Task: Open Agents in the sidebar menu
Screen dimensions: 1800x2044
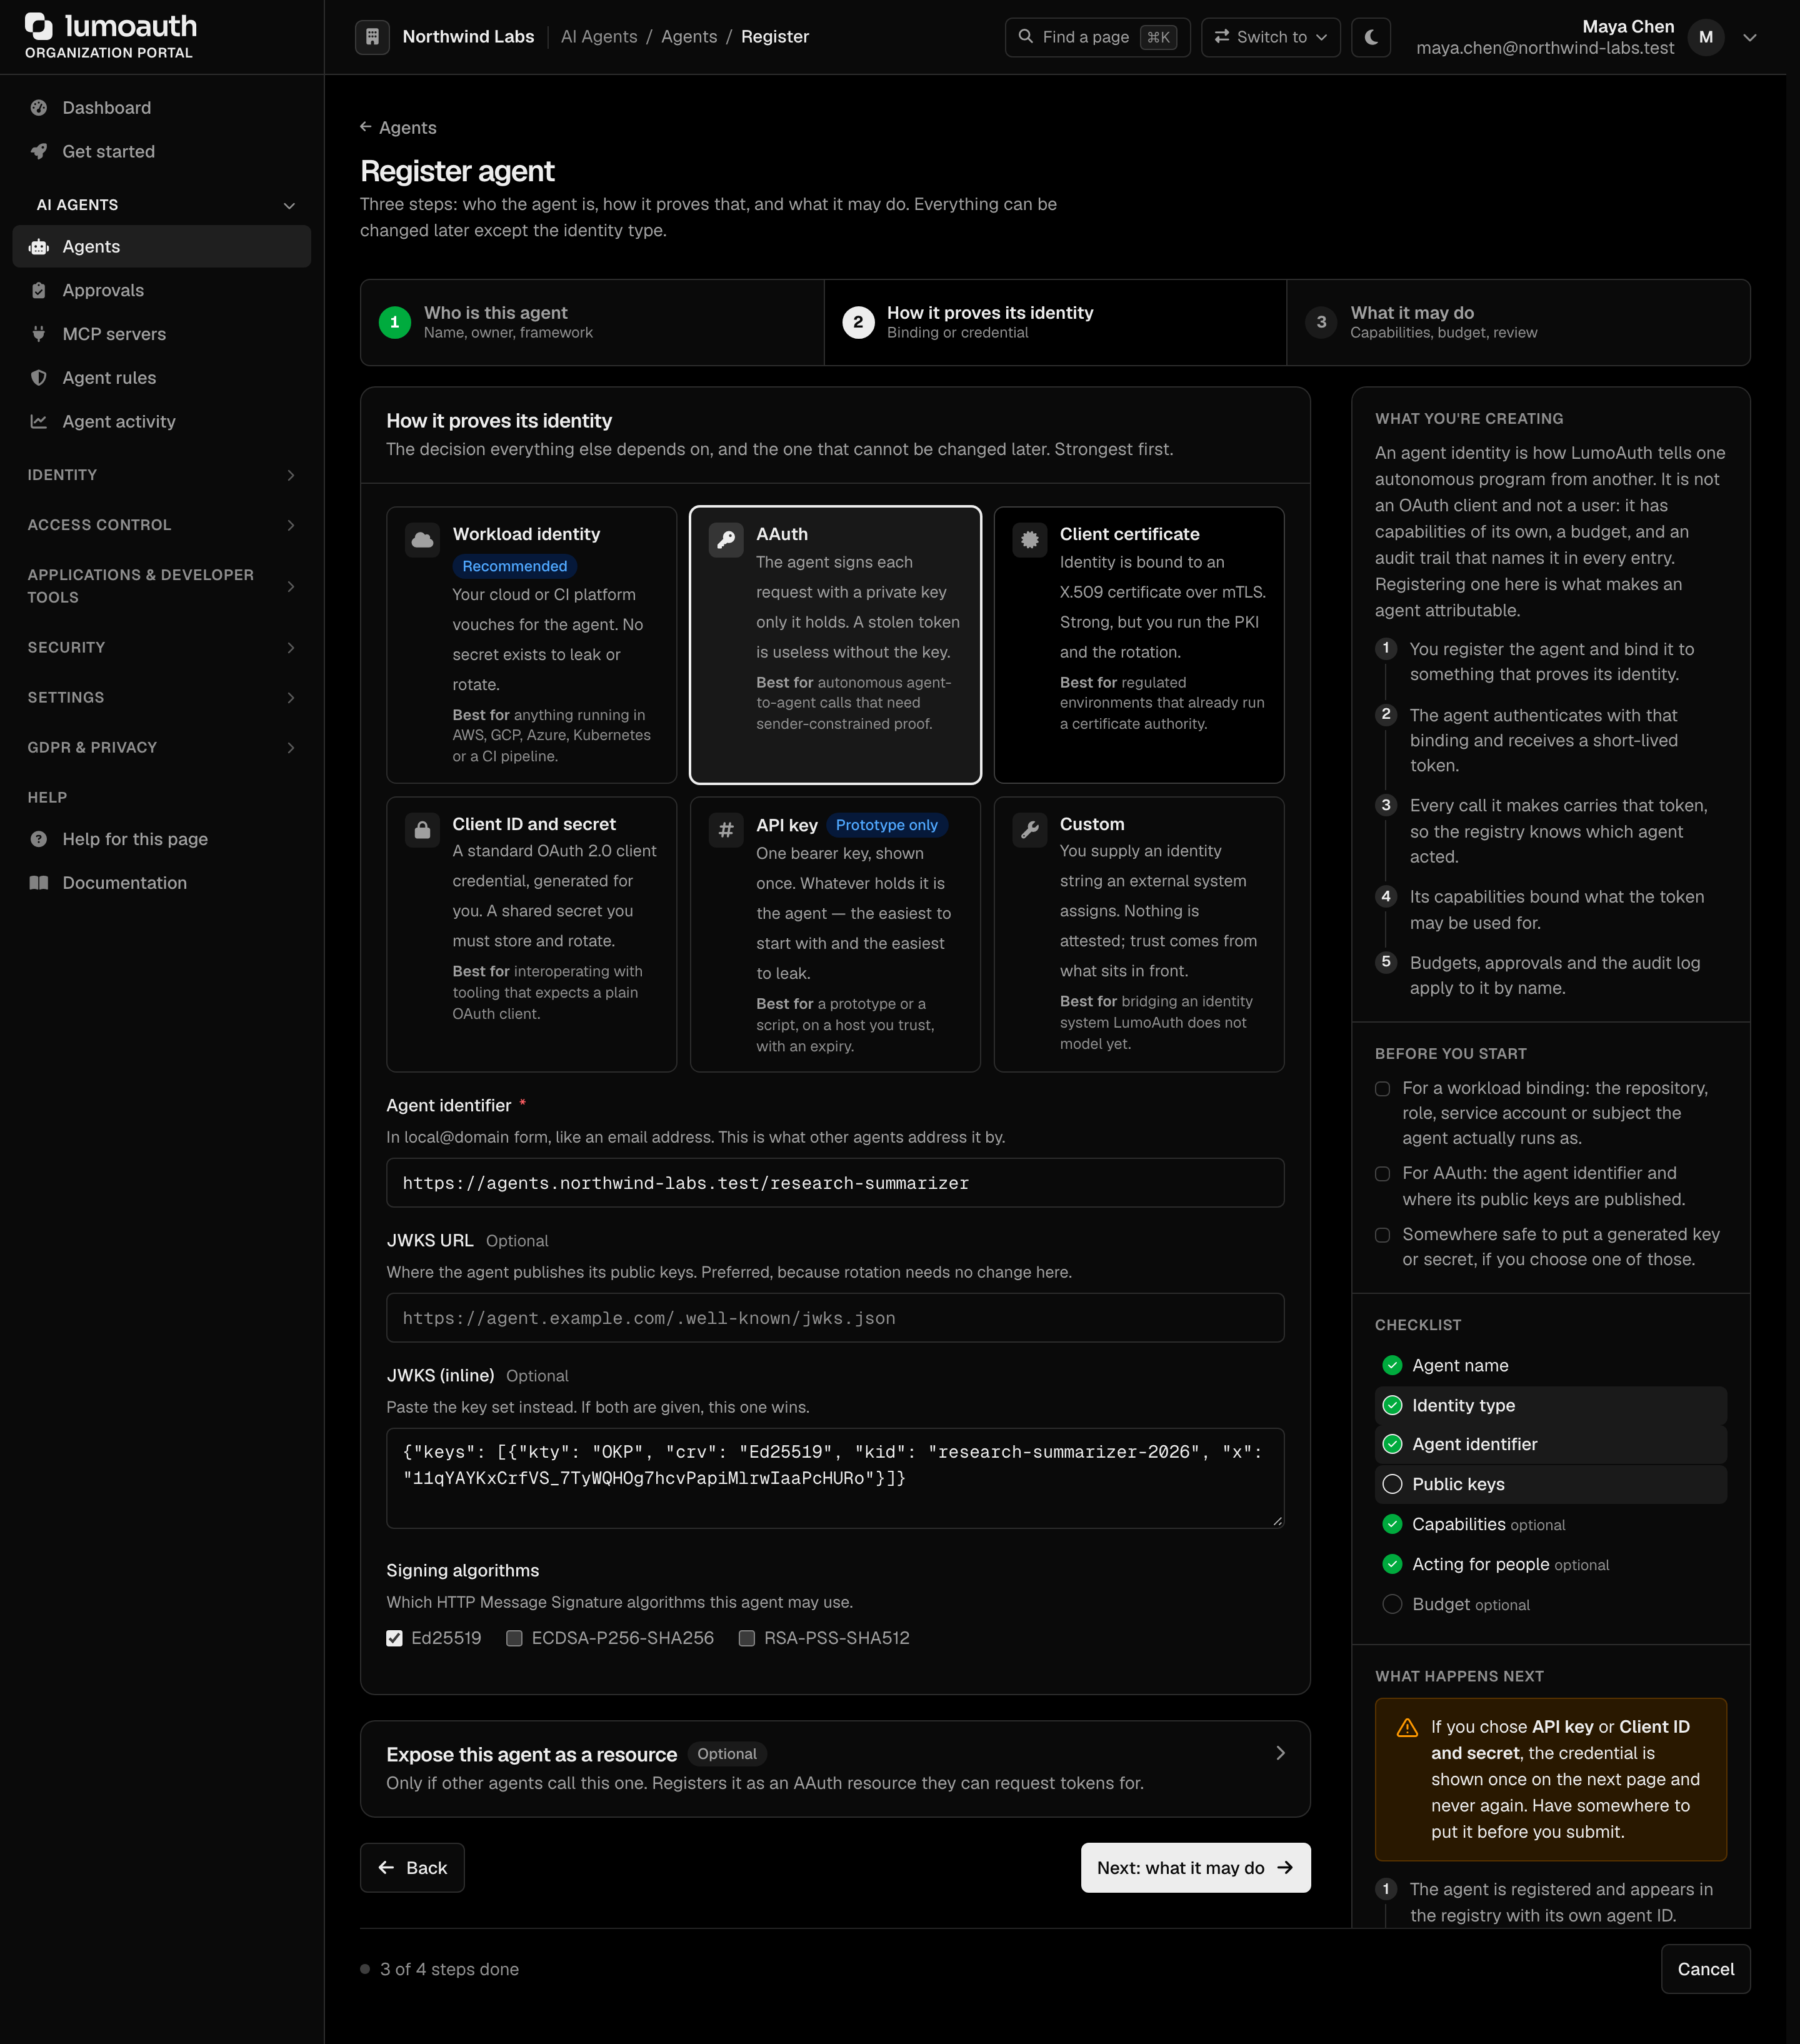Action: [x=161, y=246]
